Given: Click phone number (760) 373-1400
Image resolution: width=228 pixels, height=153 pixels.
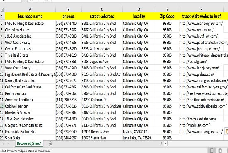Looking at the screenshot, I should [x=68, y=23].
